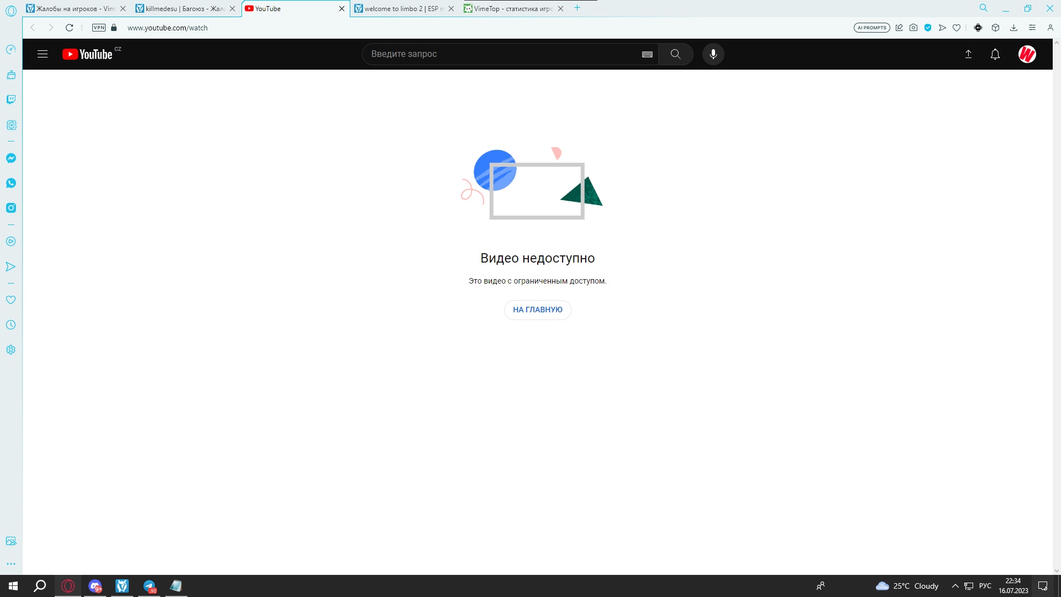Switch to the VimeTop statistics tab
Screen dimensions: 1061x597
511,8
